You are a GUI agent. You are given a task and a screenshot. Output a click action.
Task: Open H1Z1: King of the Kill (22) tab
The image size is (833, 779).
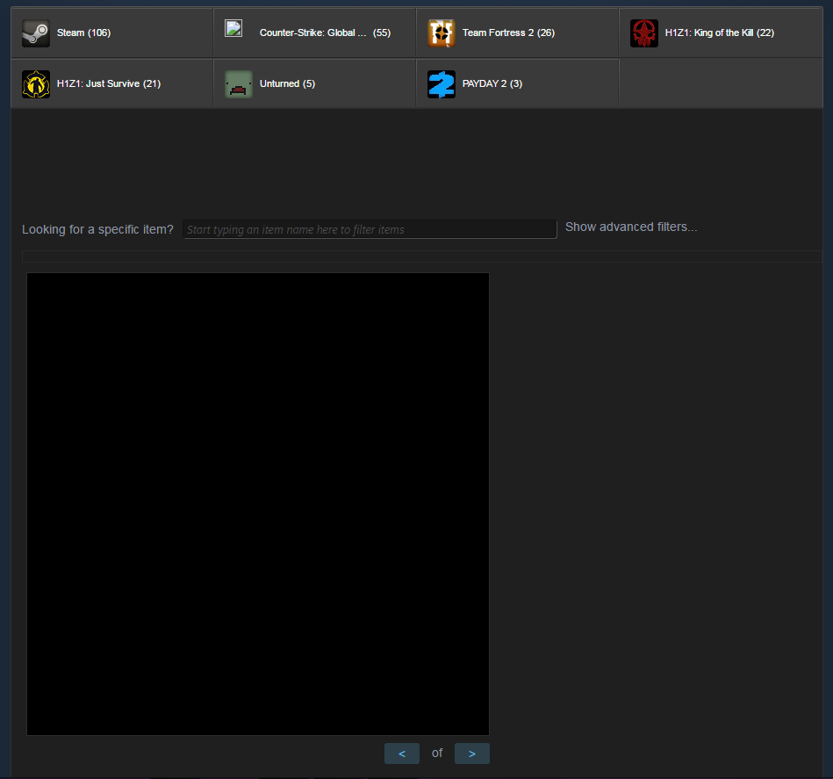point(721,32)
